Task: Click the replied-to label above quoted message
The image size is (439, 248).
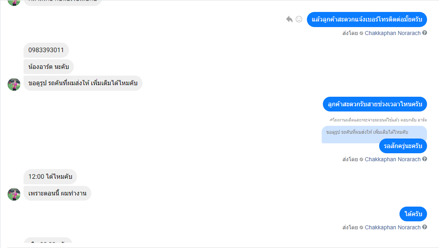Action: coord(378,120)
